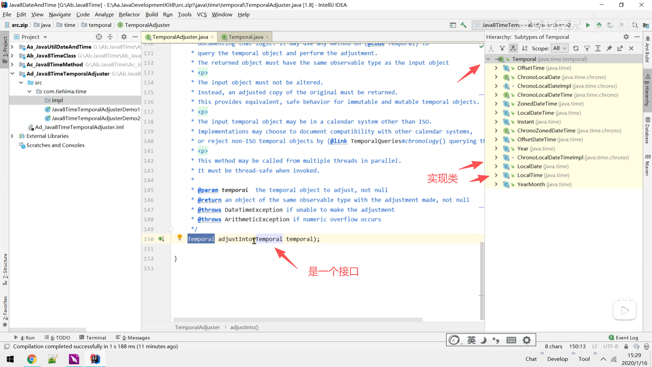Toggle the Subtypes hierarchy view button
Image resolution: width=652 pixels, height=367 pixels.
(x=513, y=48)
